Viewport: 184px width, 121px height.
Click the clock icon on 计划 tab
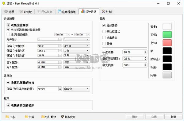tap(104, 11)
